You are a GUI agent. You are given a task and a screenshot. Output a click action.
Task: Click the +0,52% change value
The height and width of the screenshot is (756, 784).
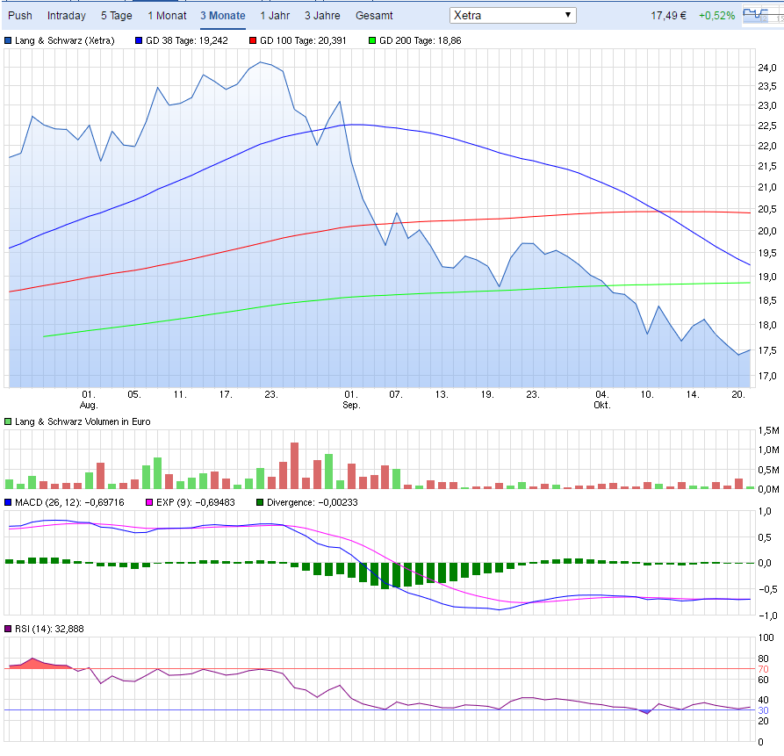click(716, 16)
